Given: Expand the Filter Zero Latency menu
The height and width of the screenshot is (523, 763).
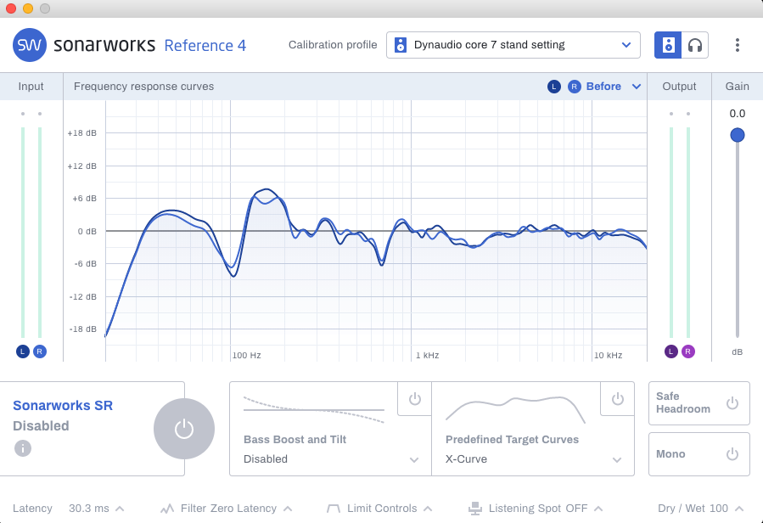Looking at the screenshot, I should point(227,509).
